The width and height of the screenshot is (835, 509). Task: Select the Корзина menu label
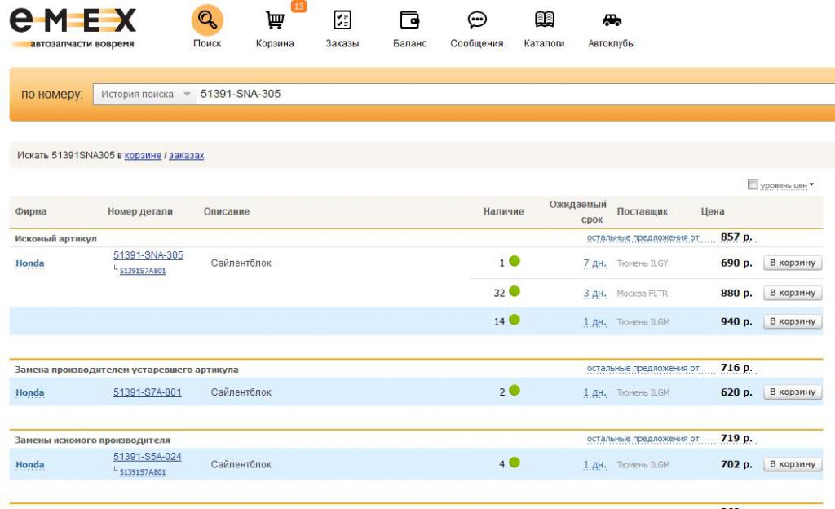[x=275, y=44]
